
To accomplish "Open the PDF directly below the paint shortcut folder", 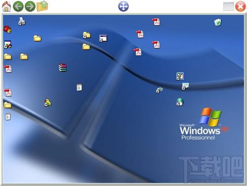I will coord(8,69).
